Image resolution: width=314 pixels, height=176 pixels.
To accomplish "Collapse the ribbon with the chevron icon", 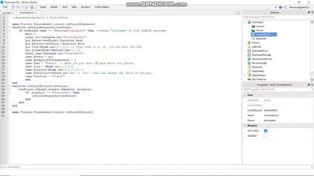I will [276, 7].
